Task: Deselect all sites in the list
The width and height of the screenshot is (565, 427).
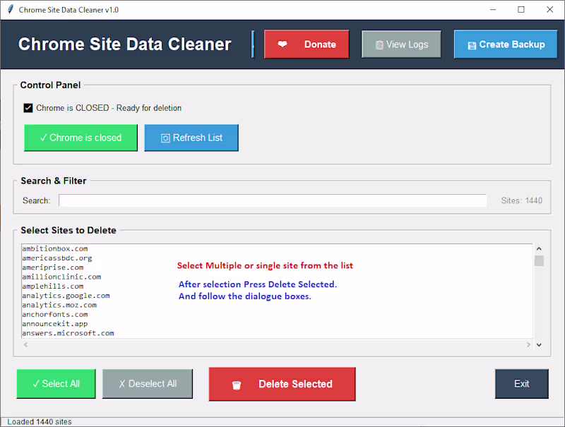Action: click(x=148, y=384)
